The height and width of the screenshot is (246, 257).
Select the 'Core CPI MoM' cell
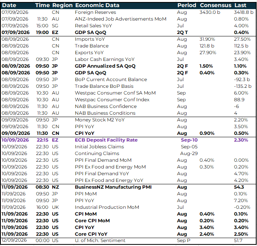92,221
